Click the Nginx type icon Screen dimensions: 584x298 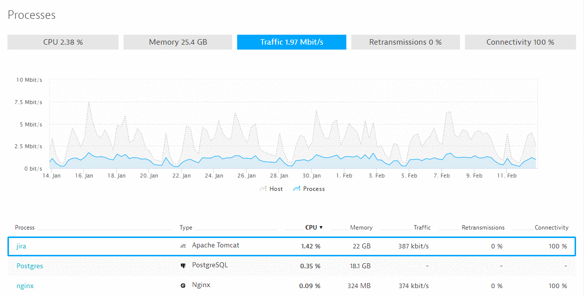(x=183, y=286)
